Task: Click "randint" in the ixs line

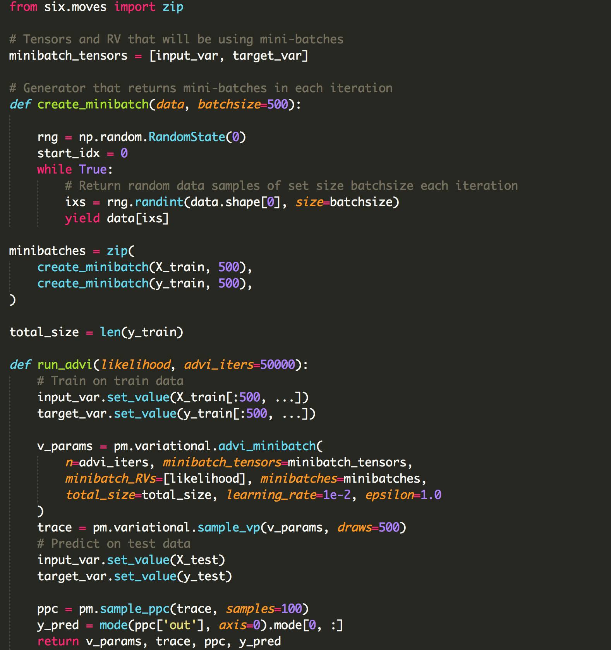Action: (x=159, y=202)
